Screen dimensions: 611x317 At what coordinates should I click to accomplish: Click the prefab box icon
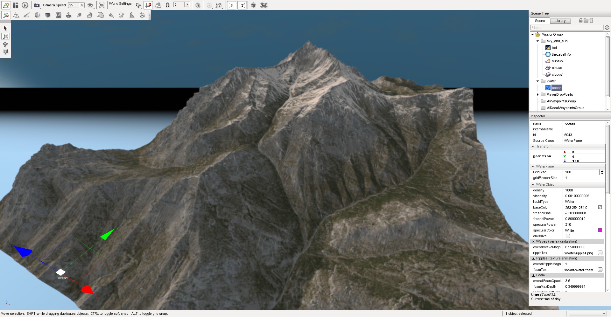click(x=253, y=5)
